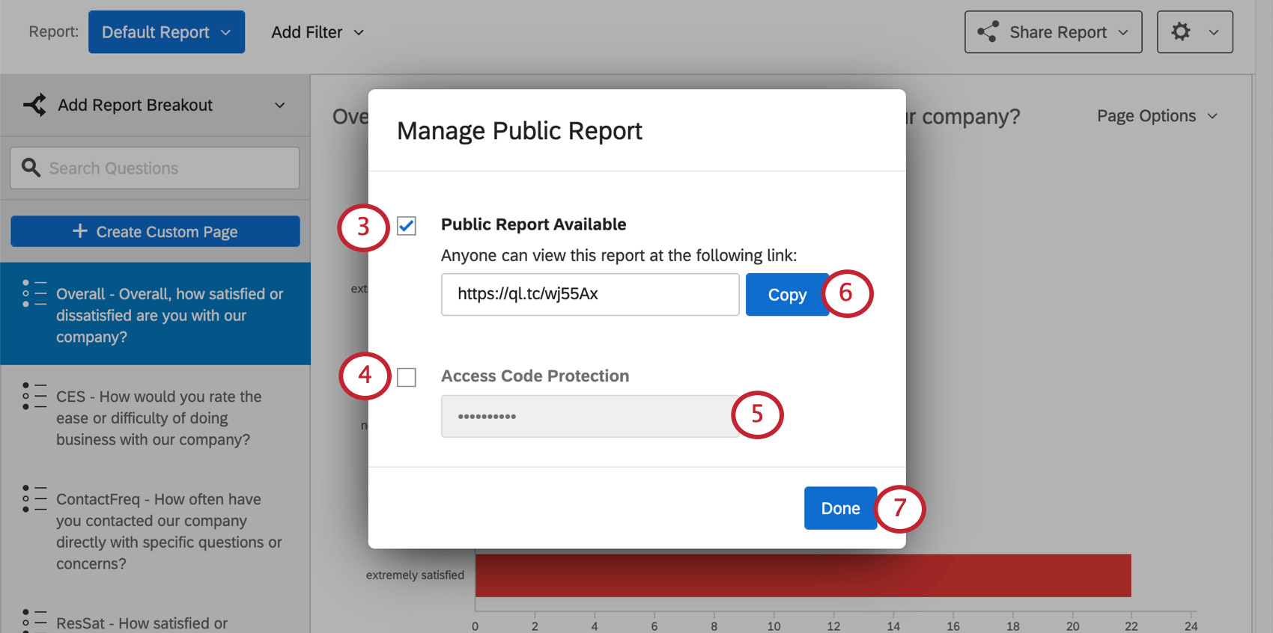Open the ContactFreq question text
This screenshot has height=633, width=1273.
click(169, 531)
